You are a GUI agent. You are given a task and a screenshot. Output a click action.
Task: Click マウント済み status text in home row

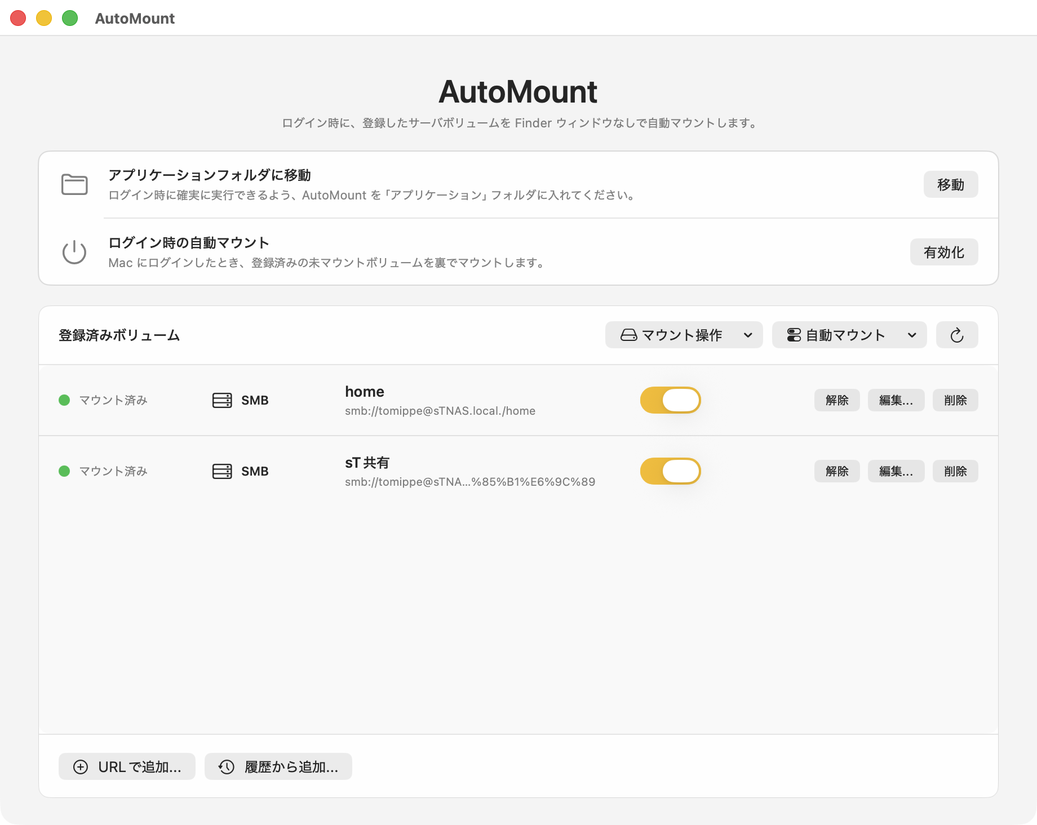pos(113,400)
